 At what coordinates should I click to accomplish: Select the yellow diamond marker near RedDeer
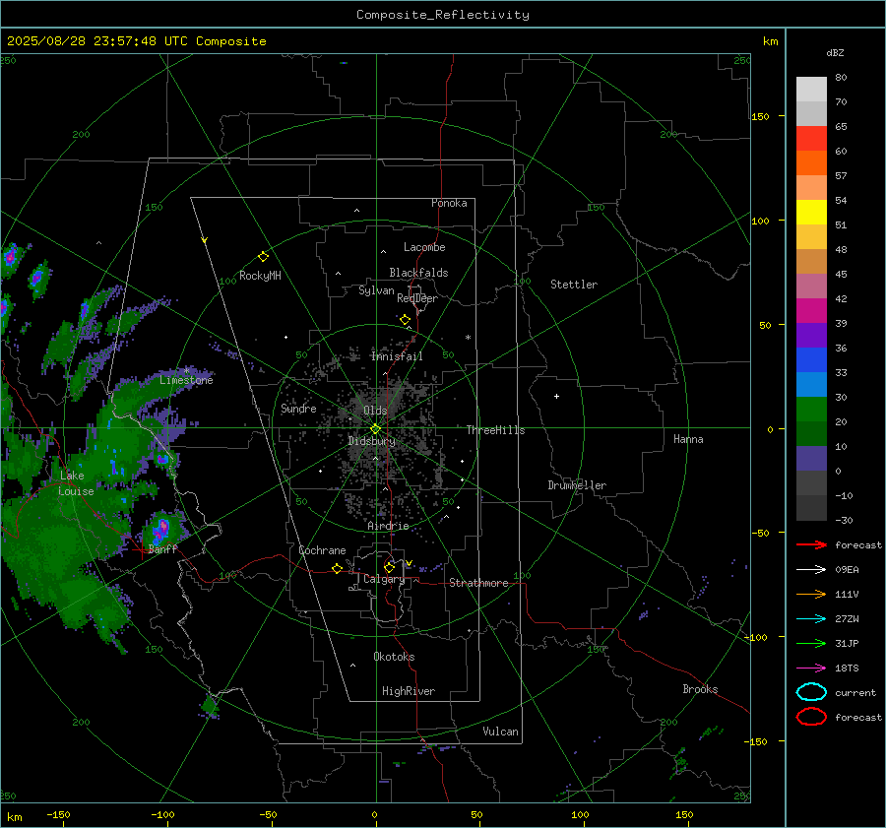405,320
